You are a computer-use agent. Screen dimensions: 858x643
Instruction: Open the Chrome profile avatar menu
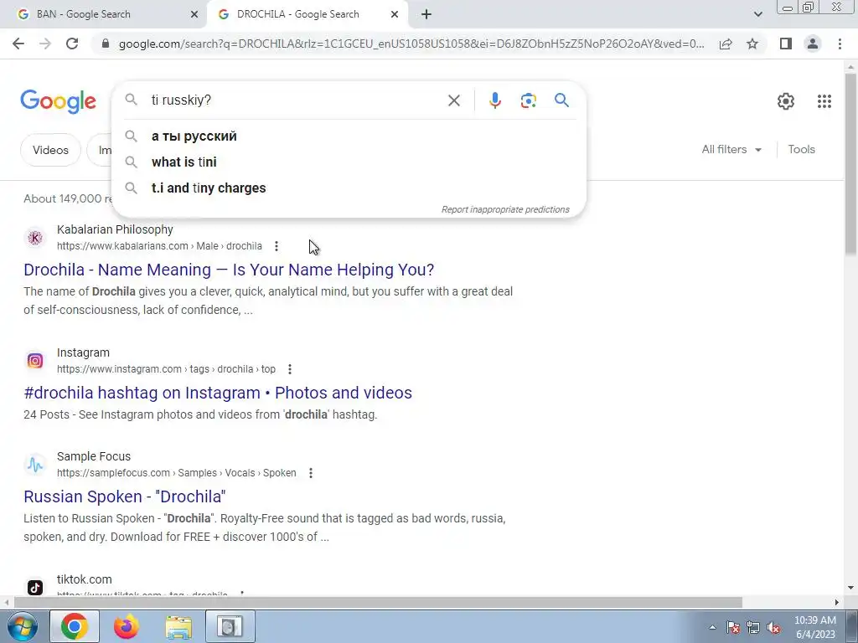tap(813, 44)
